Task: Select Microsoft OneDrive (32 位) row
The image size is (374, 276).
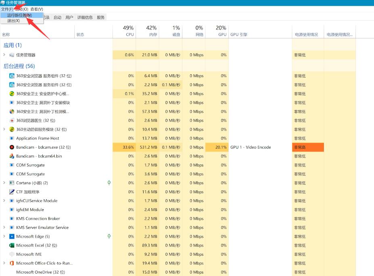Action: pyautogui.click(x=178, y=272)
